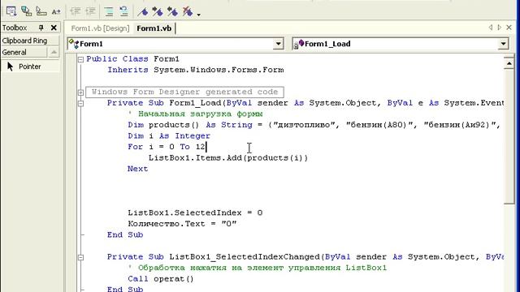Select the Form1.vb code tab
Viewport: 520px width, 292px height.
pos(154,28)
